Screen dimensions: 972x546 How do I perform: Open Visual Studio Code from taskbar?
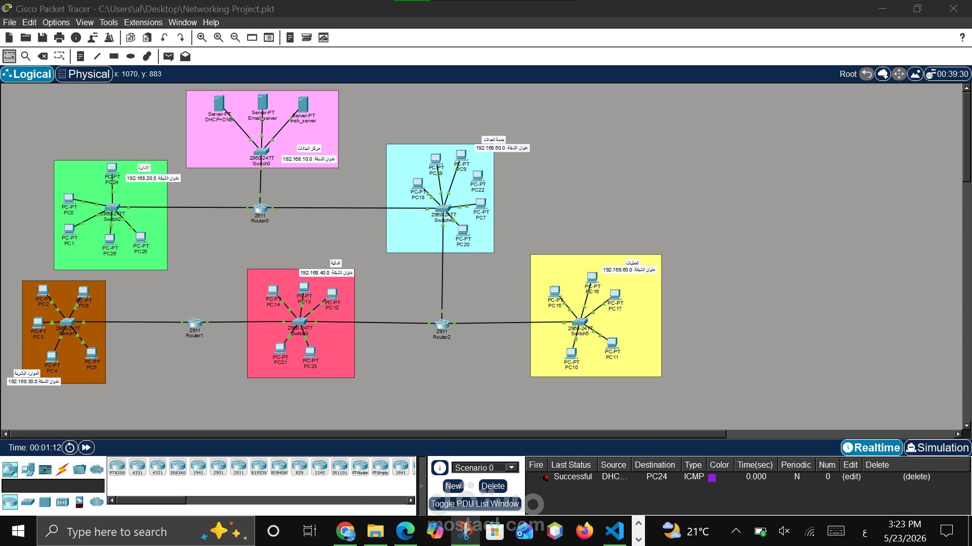614,531
